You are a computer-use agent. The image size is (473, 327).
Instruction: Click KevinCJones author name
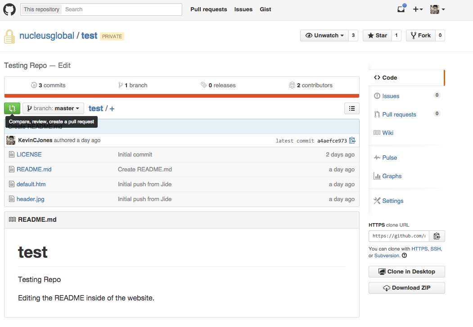tap(35, 140)
